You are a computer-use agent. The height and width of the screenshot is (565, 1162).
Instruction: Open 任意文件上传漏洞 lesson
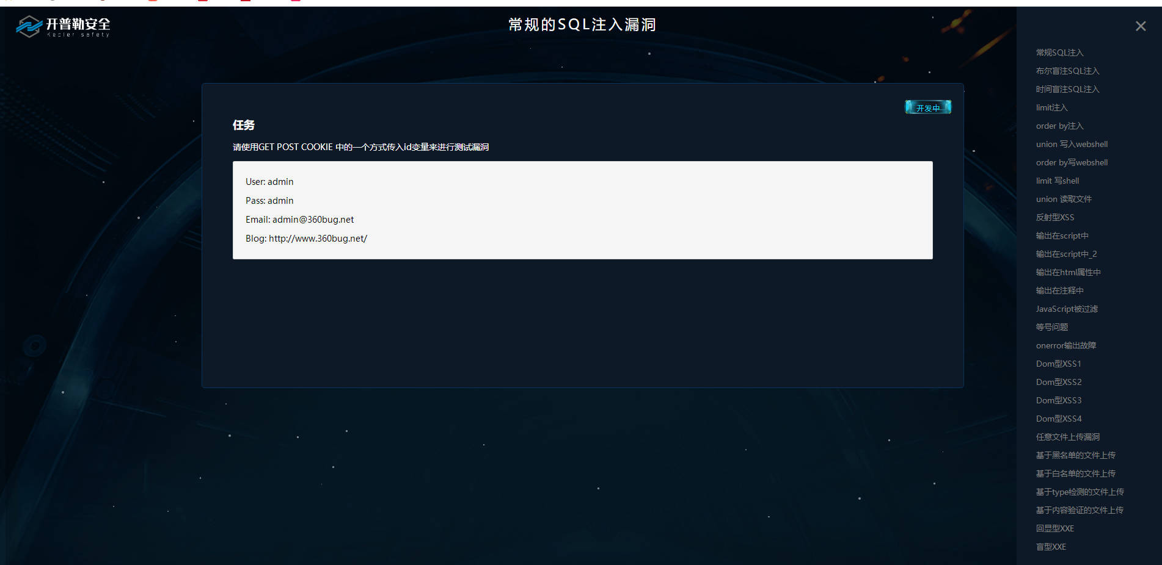pos(1067,437)
